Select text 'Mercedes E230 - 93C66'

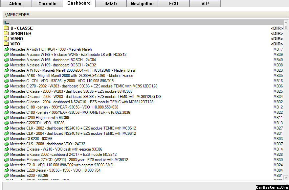coord(29,176)
